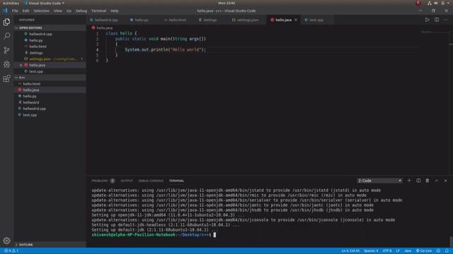Select the Terminal panel tab

pos(176,181)
